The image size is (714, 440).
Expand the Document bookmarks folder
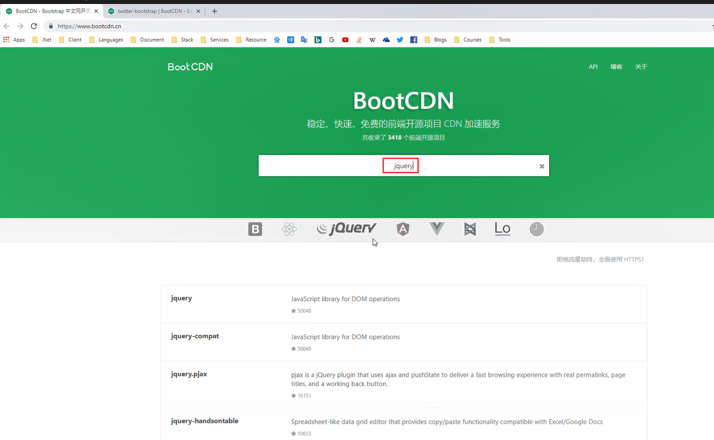coord(147,40)
